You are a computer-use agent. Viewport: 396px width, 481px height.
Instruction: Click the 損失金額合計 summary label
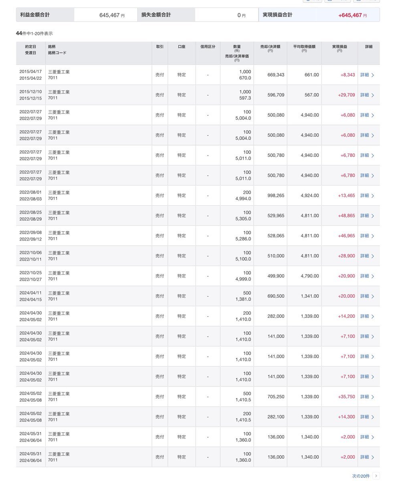point(156,15)
